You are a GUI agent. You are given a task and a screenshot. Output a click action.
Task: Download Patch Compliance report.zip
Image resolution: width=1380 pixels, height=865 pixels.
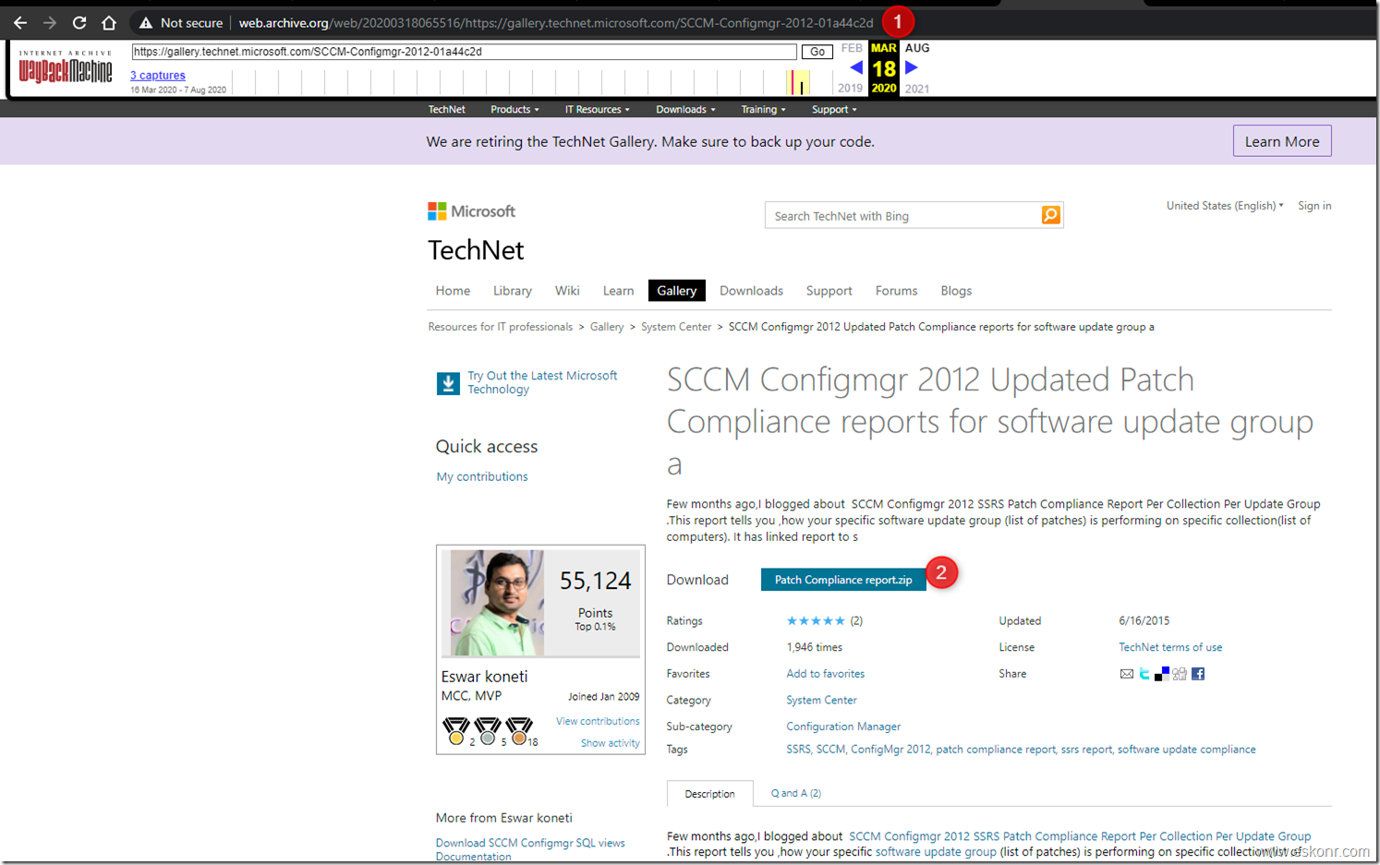pyautogui.click(x=841, y=580)
